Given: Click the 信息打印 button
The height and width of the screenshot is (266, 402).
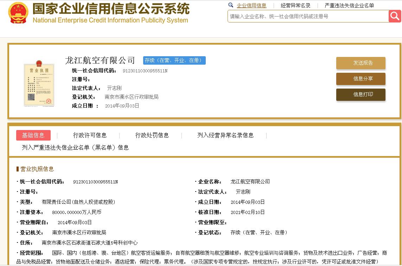Looking at the screenshot, I should tap(361, 95).
